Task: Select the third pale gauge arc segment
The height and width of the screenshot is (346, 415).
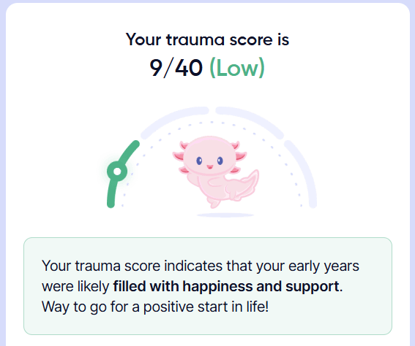Action: tap(250, 122)
